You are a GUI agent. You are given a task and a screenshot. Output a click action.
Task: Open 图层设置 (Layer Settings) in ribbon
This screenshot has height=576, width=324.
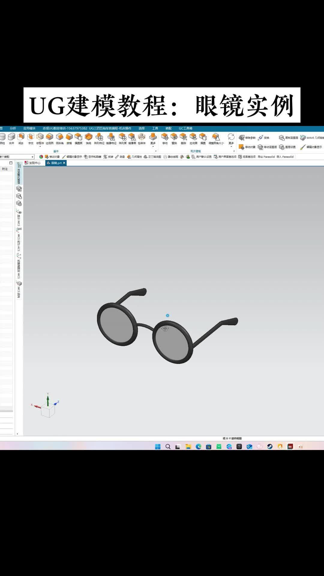(287, 147)
